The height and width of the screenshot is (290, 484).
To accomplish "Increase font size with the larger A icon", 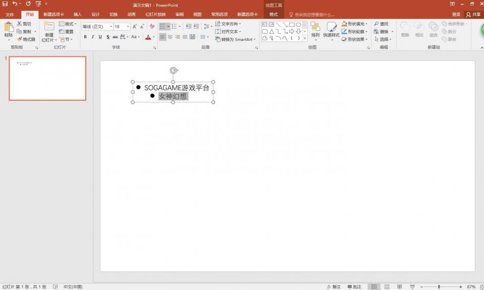I will click(135, 26).
